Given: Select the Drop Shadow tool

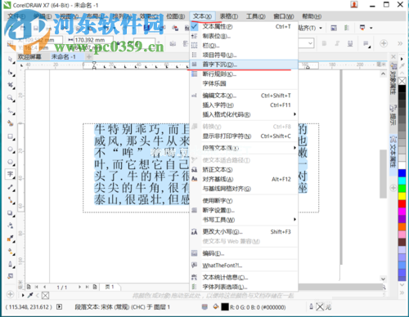Looking at the screenshot, I should (x=11, y=213).
